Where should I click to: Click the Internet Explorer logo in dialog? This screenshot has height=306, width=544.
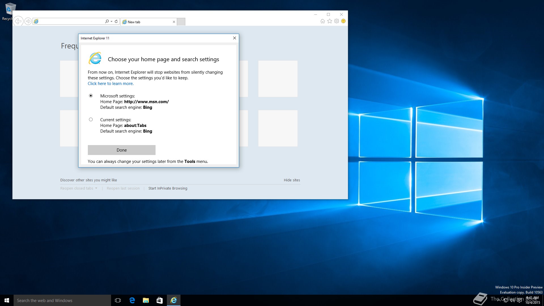[95, 58]
